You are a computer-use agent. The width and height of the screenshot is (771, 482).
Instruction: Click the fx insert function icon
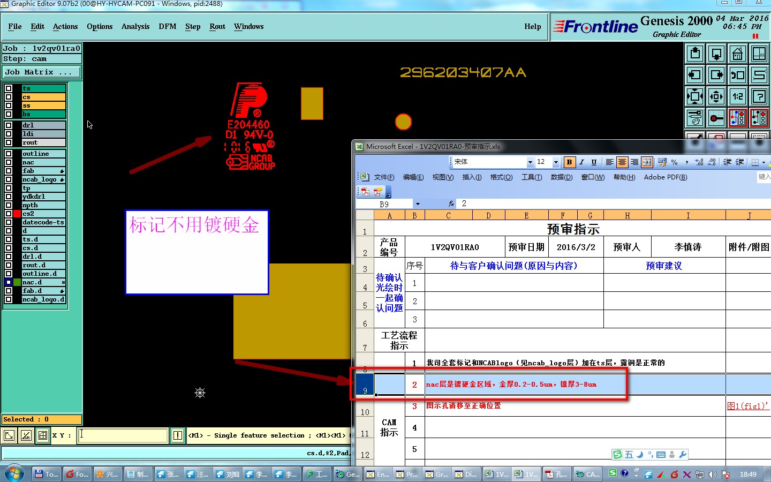451,204
